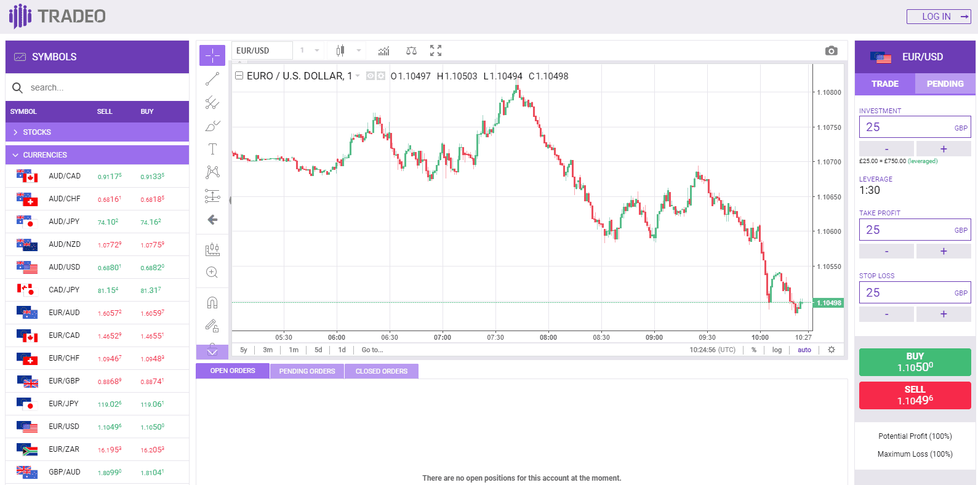The height and width of the screenshot is (485, 978).
Task: Toggle auto scale on the chart
Action: point(804,350)
